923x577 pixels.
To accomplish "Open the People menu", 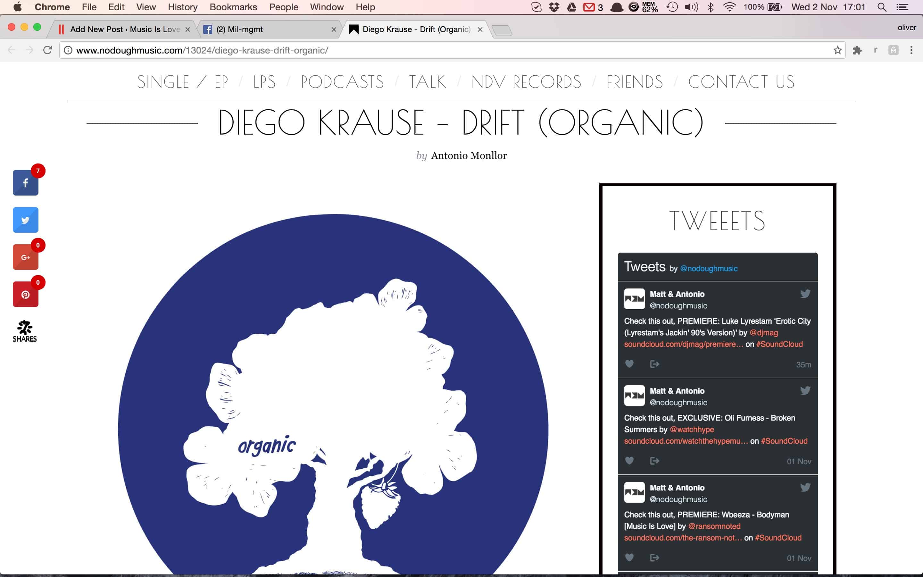I will point(283,7).
